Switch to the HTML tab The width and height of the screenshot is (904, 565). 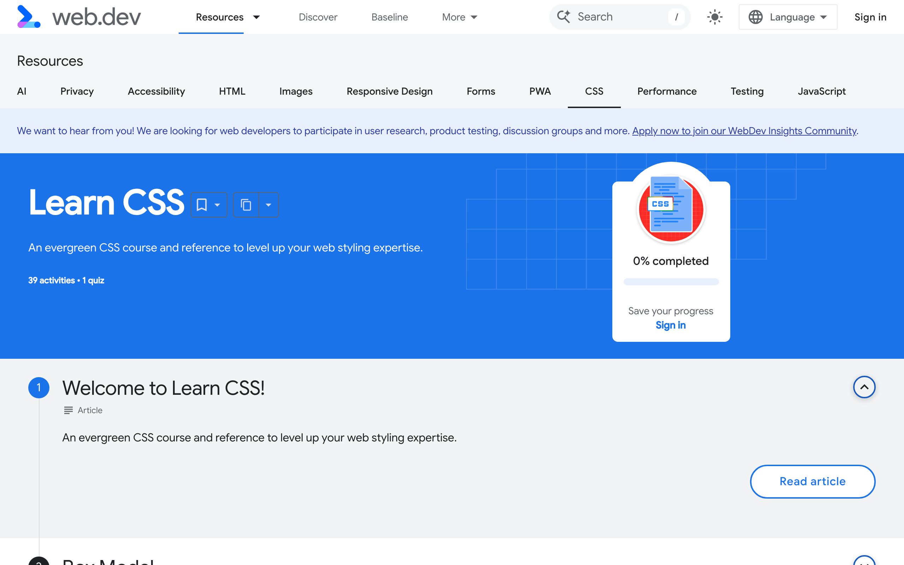(232, 91)
